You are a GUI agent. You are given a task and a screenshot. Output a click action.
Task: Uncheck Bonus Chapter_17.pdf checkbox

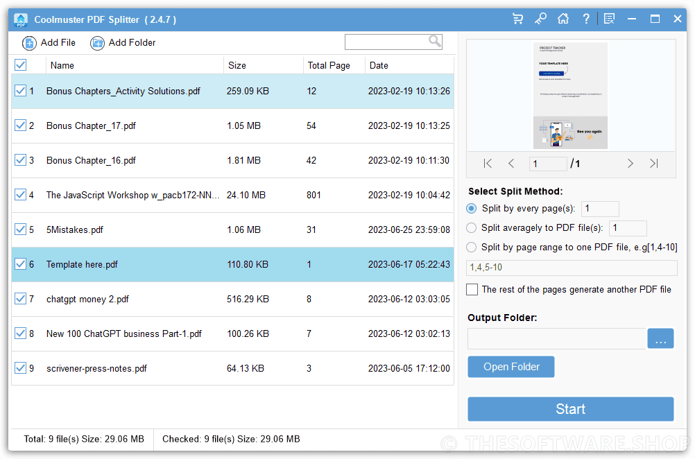point(20,125)
